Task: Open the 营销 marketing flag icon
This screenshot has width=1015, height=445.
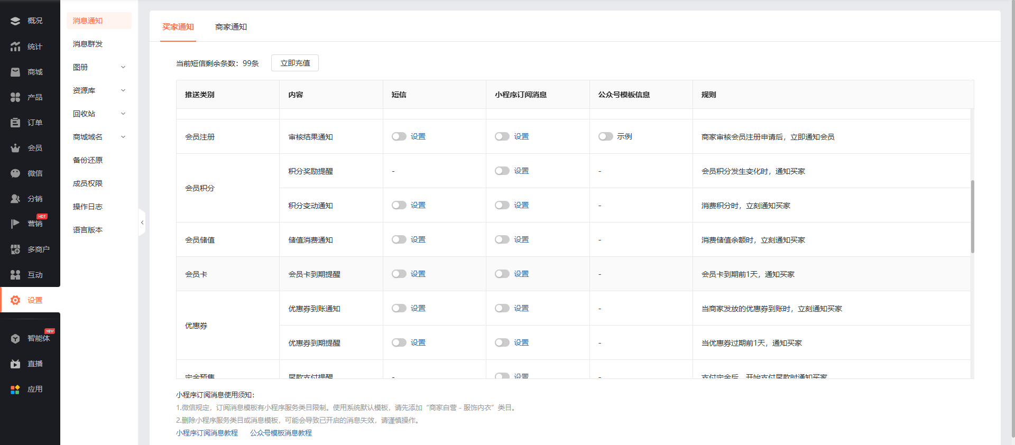Action: point(15,224)
